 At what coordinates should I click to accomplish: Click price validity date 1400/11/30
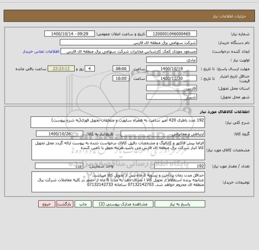click(x=171, y=79)
